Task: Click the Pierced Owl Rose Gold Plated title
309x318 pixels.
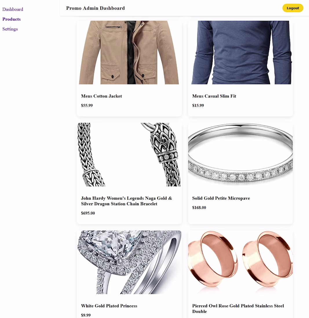Action: pyautogui.click(x=238, y=308)
